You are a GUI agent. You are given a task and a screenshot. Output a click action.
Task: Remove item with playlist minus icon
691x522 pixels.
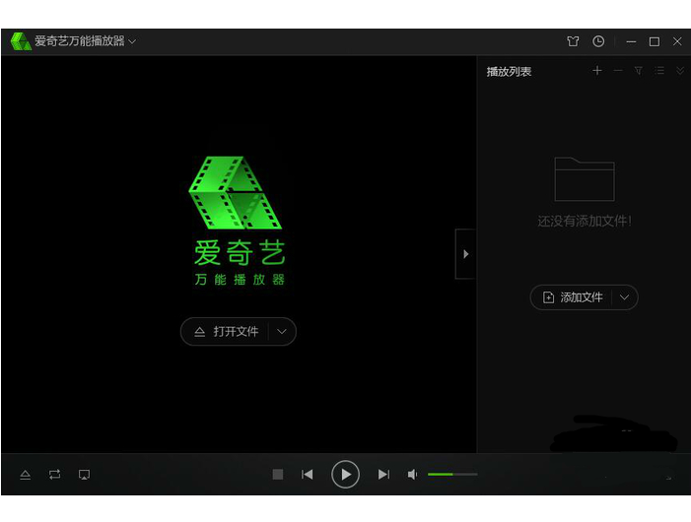[x=618, y=71]
